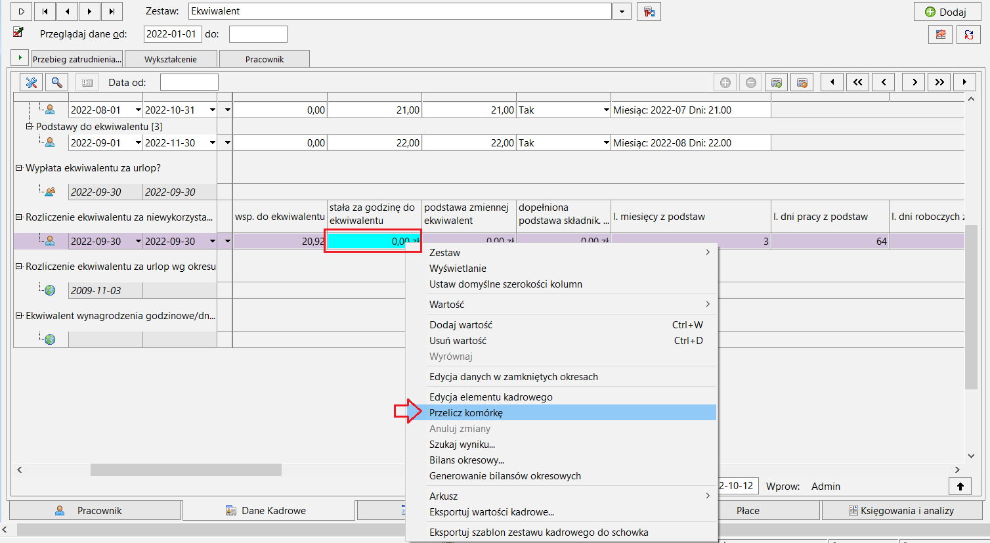This screenshot has width=990, height=543.
Task: Click the gray plus add-value icon
Action: pyautogui.click(x=725, y=82)
